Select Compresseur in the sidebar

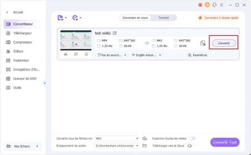[23, 42]
